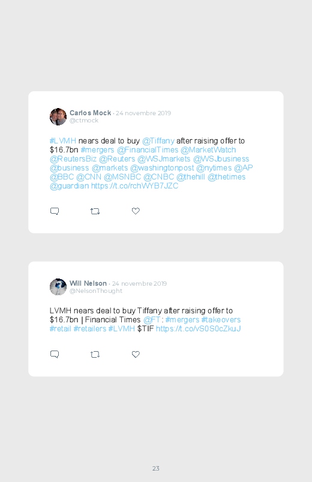This screenshot has height=482, width=312.
Task: Open the Carlos Mock name link
Action: coord(91,113)
